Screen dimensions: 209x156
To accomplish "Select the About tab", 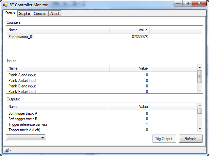I will coord(55,14).
